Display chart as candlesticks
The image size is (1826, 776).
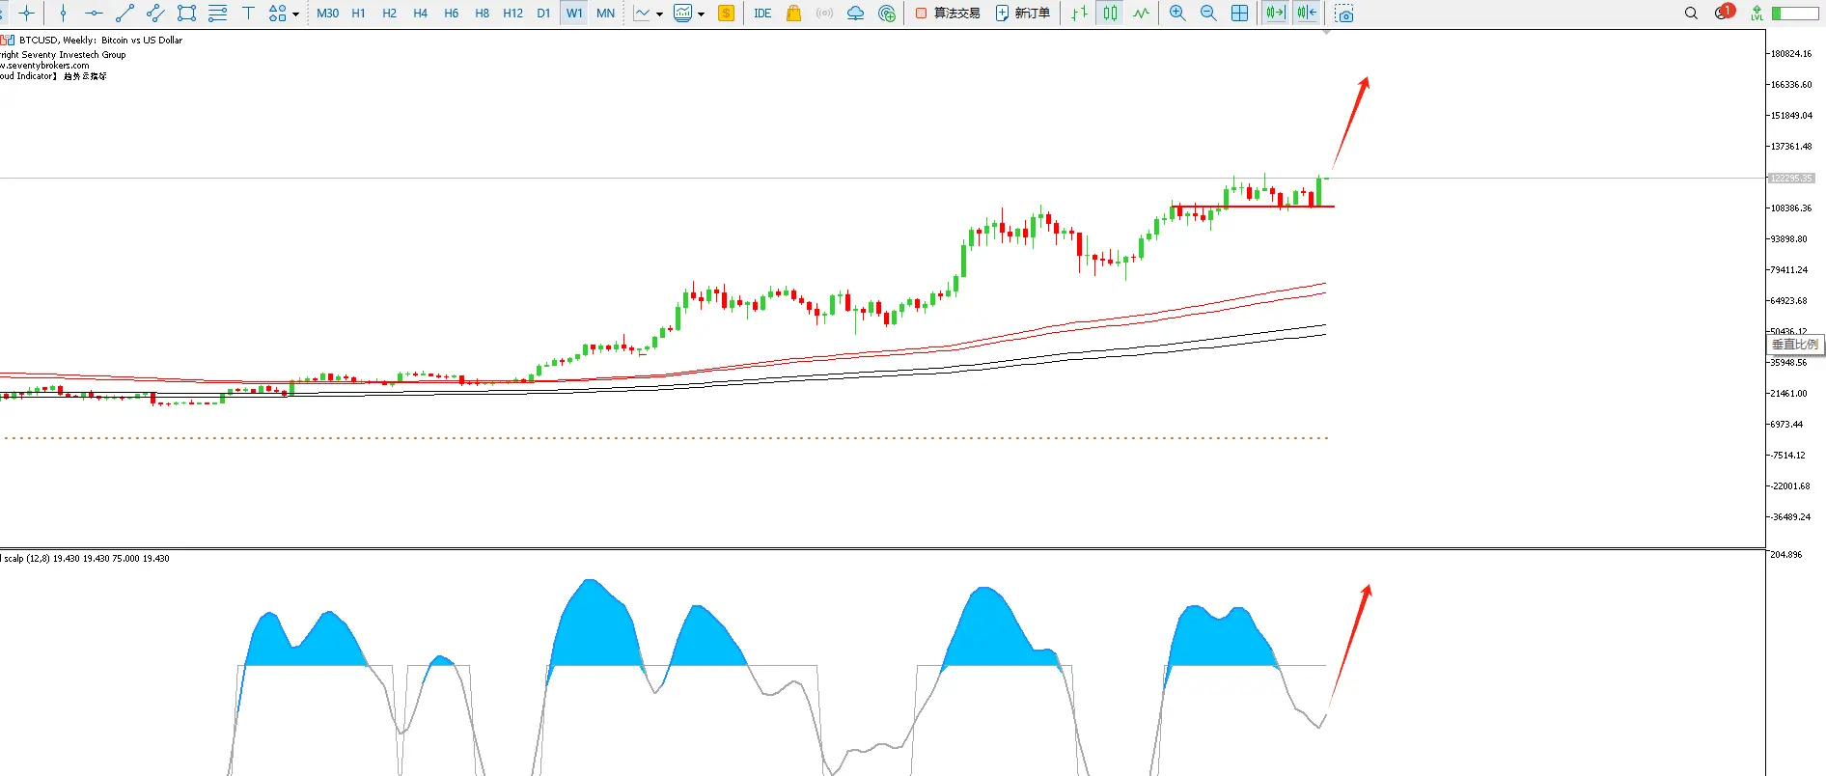coord(1111,14)
